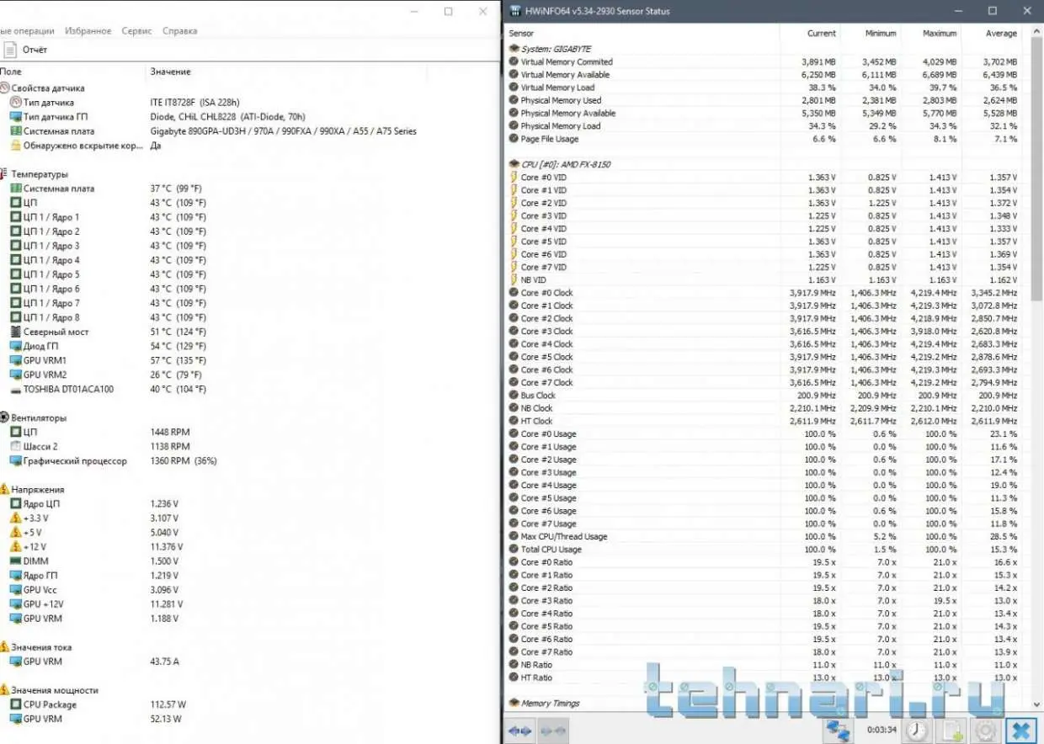Click the Bus Clock round sensor icon

(x=514, y=395)
